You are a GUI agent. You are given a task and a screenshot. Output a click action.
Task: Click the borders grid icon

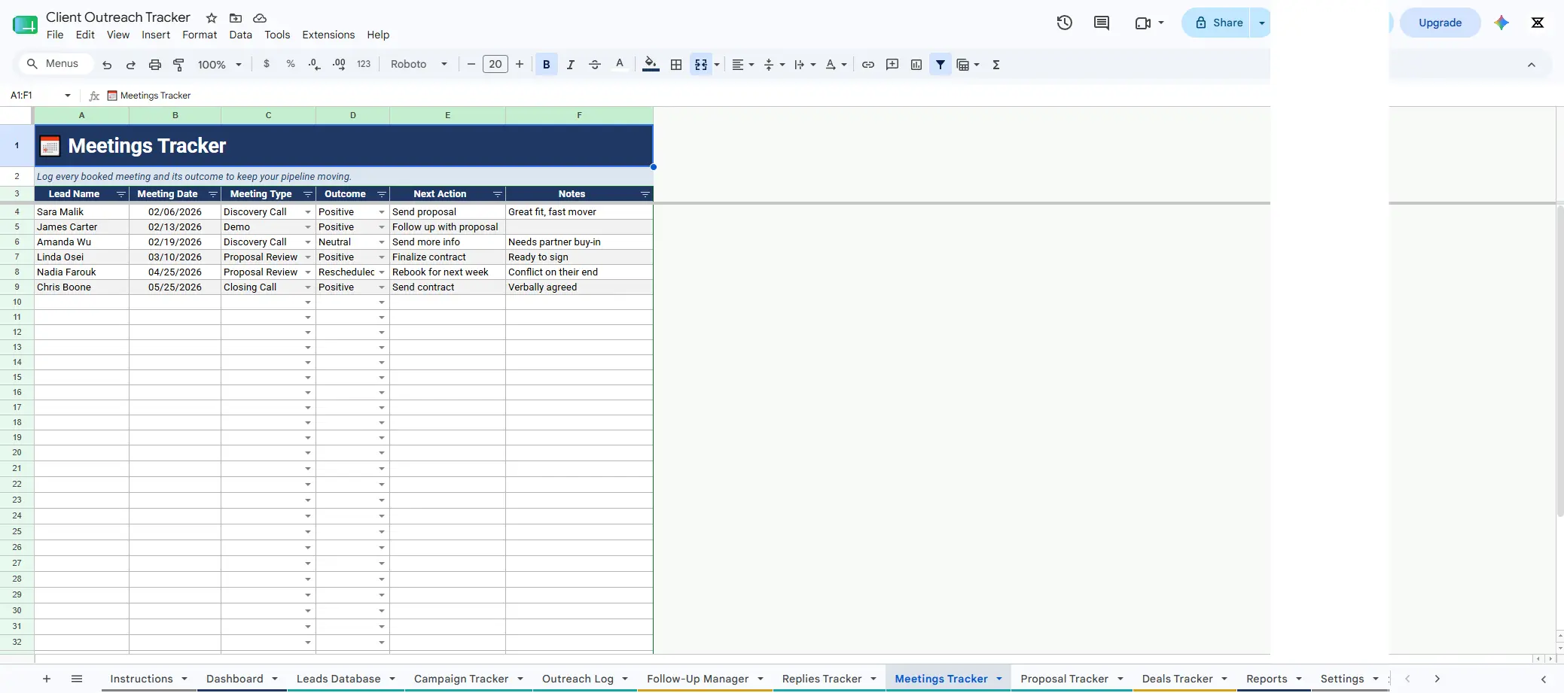coord(676,65)
